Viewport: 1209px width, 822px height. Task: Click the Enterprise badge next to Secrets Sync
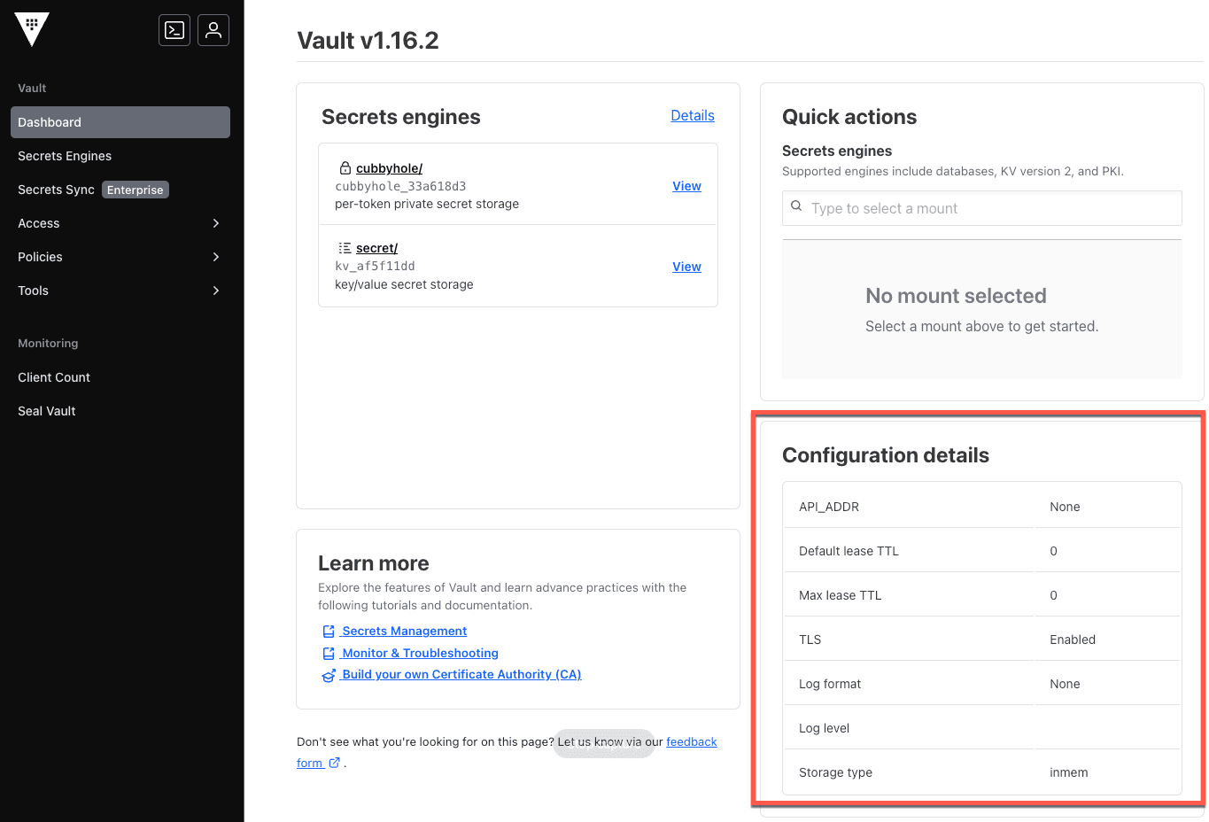[x=136, y=190]
